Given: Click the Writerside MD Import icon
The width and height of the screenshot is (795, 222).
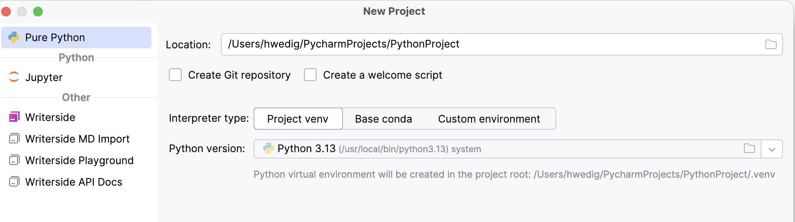Looking at the screenshot, I should (x=14, y=139).
